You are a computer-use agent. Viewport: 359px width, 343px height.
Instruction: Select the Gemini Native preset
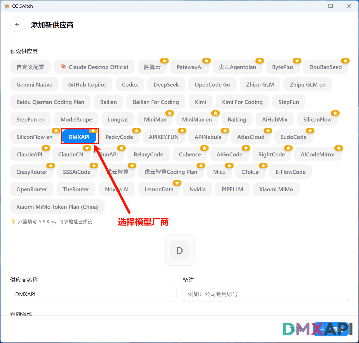tap(34, 84)
